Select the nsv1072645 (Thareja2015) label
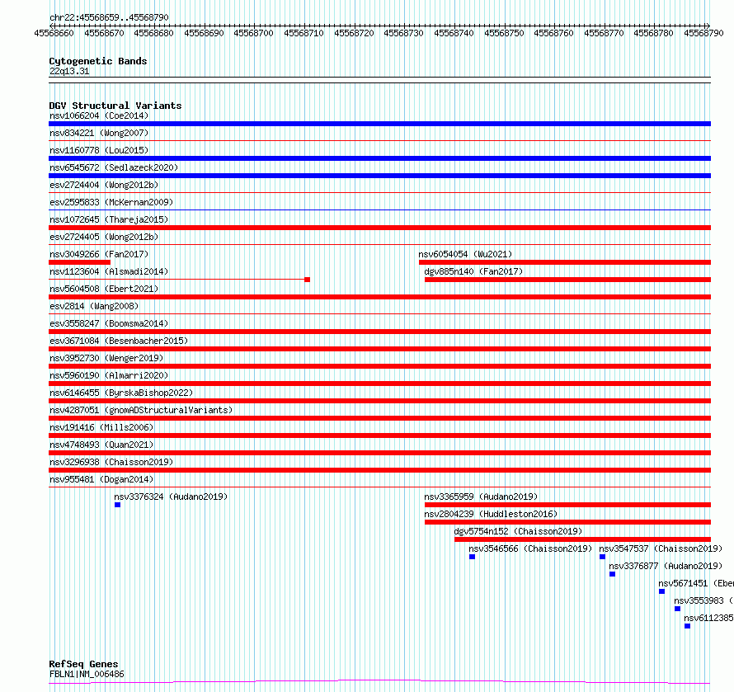This screenshot has height=692, width=734. pyautogui.click(x=109, y=219)
